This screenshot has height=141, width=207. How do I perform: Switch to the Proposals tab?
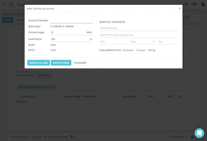click(x=44, y=75)
